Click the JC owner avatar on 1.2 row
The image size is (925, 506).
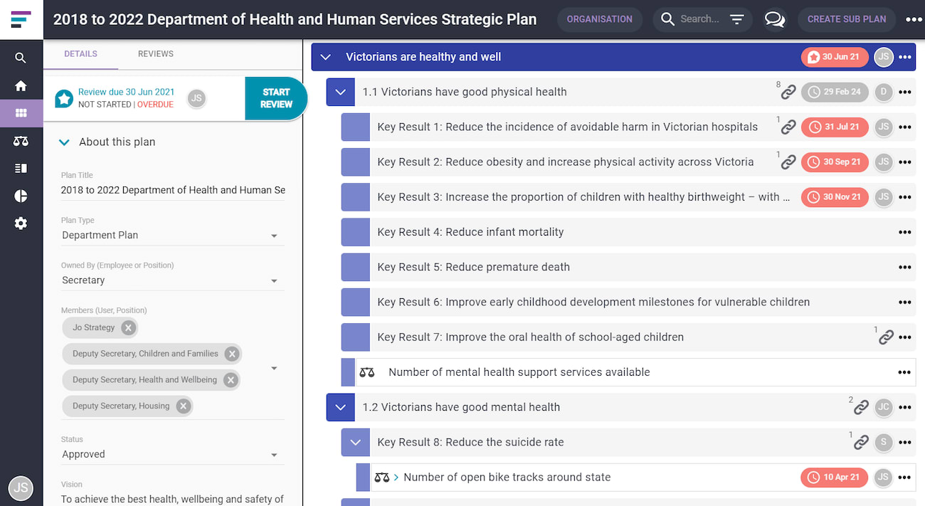coord(883,407)
